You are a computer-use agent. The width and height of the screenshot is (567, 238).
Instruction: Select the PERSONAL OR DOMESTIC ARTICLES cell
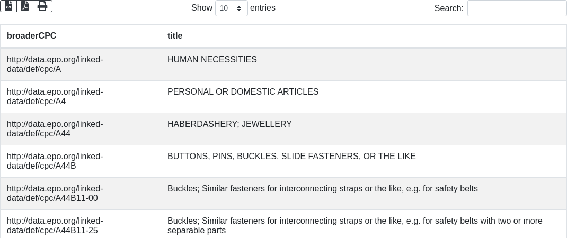(x=243, y=92)
